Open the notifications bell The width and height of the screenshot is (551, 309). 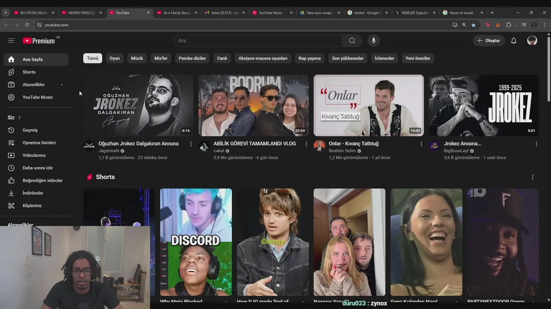514,40
